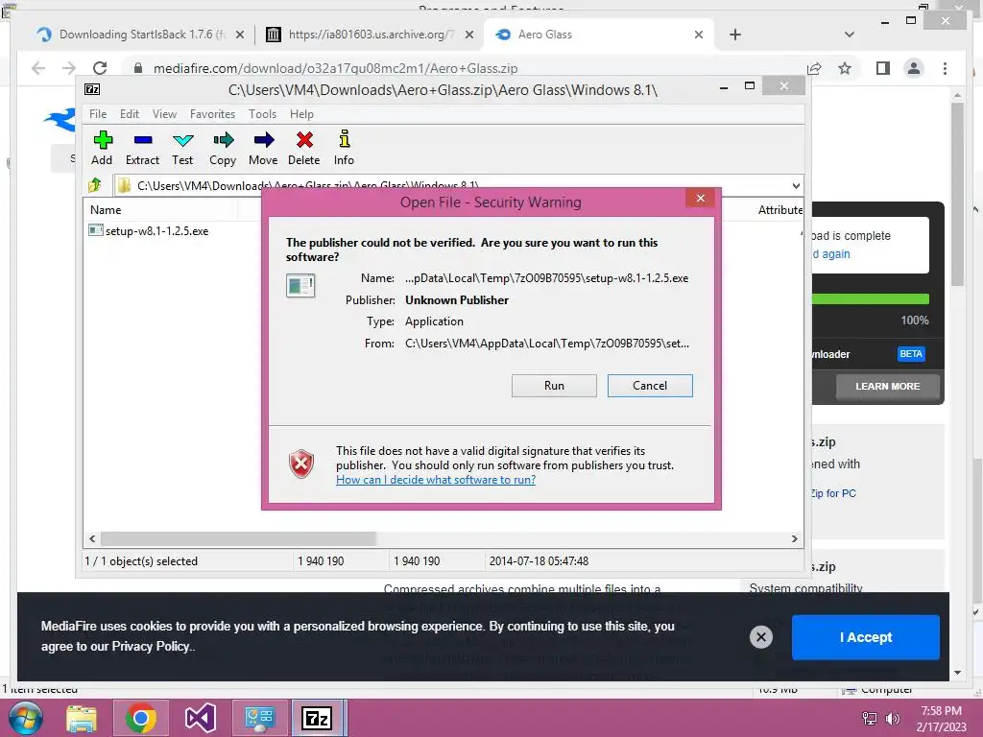Image resolution: width=983 pixels, height=737 pixels.
Task: Click the Attributes column header
Action: (779, 210)
